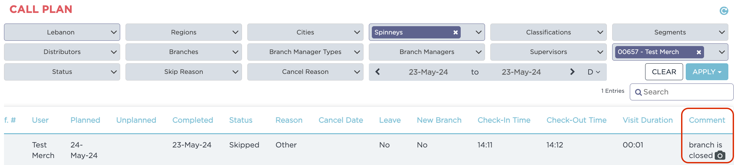Viewport: 739px width, 165px height.
Task: Remove the Spinneys filter tag
Action: pos(455,32)
